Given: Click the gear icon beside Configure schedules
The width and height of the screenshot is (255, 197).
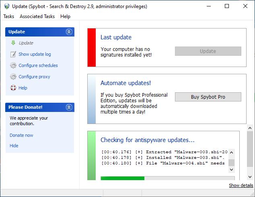Looking at the screenshot, I should [13, 65].
